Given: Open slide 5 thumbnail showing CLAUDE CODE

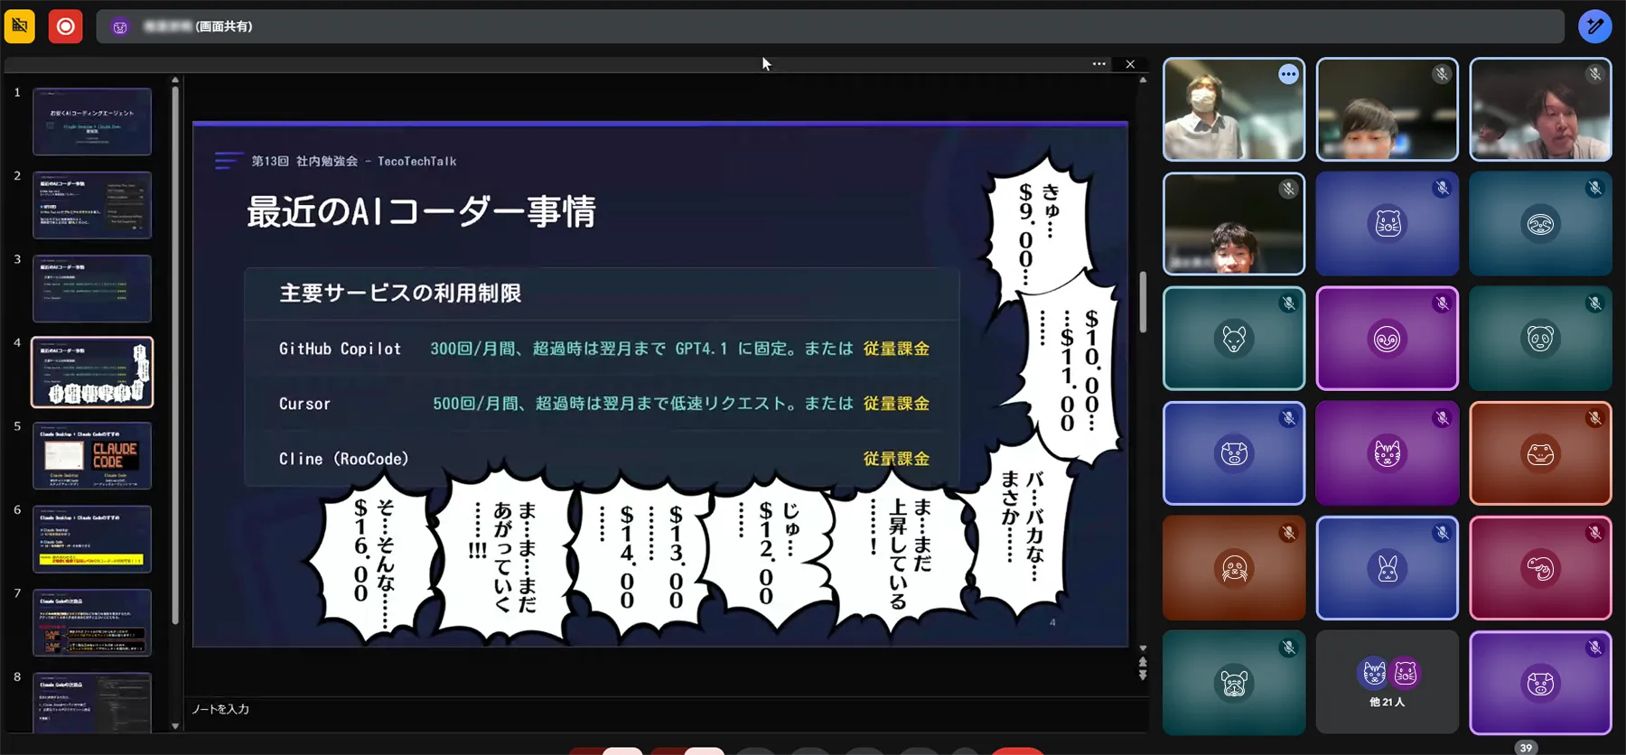Looking at the screenshot, I should click(x=92, y=455).
